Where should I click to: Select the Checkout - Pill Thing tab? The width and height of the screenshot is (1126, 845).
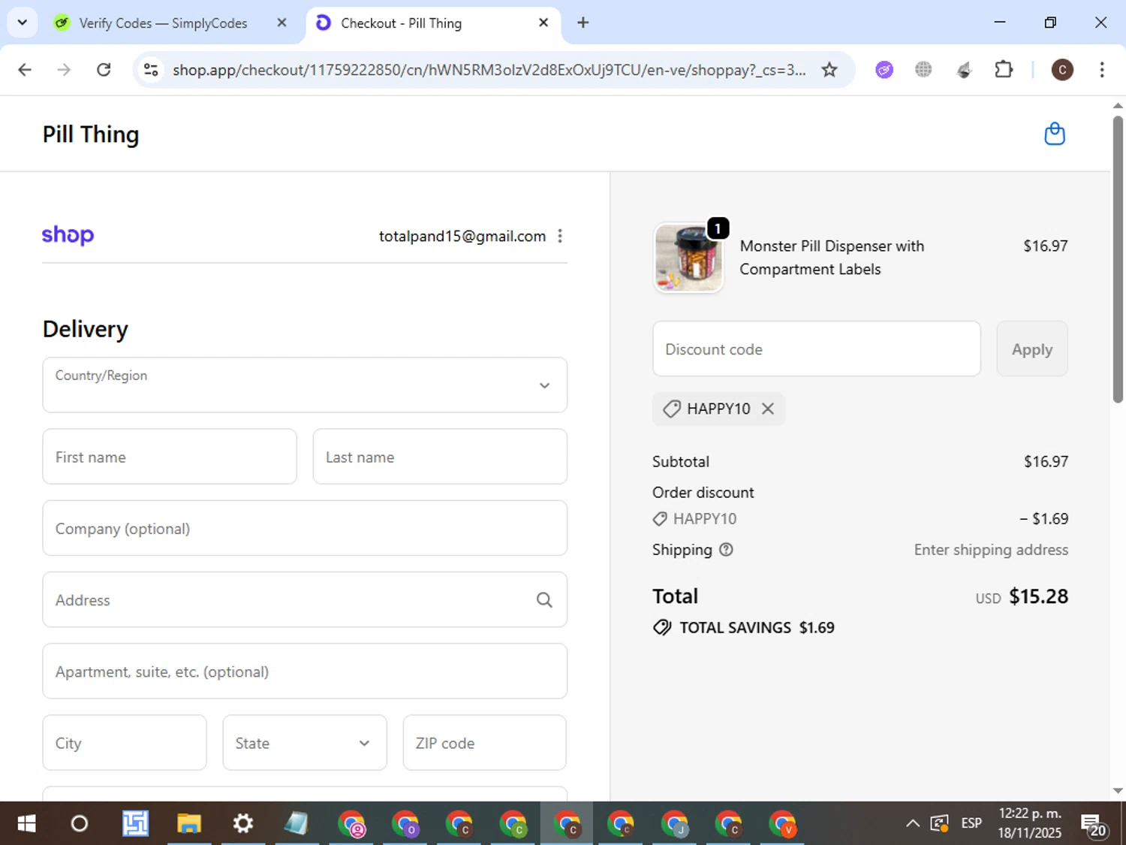(434, 23)
